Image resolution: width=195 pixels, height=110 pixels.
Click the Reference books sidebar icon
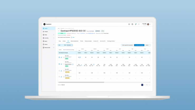[43, 48]
